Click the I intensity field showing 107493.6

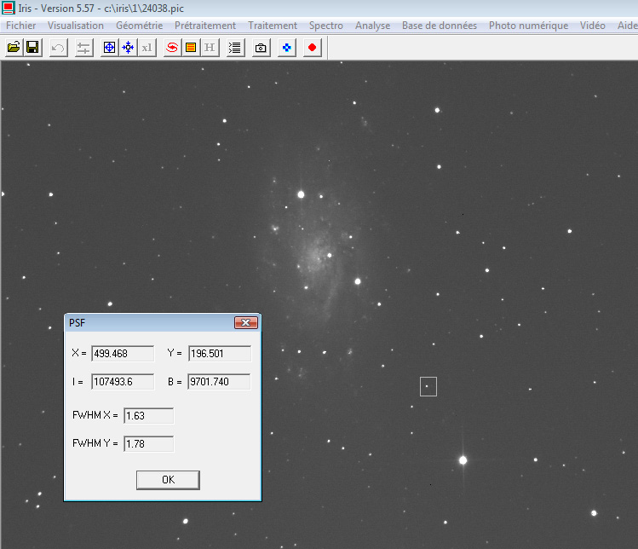tap(123, 382)
